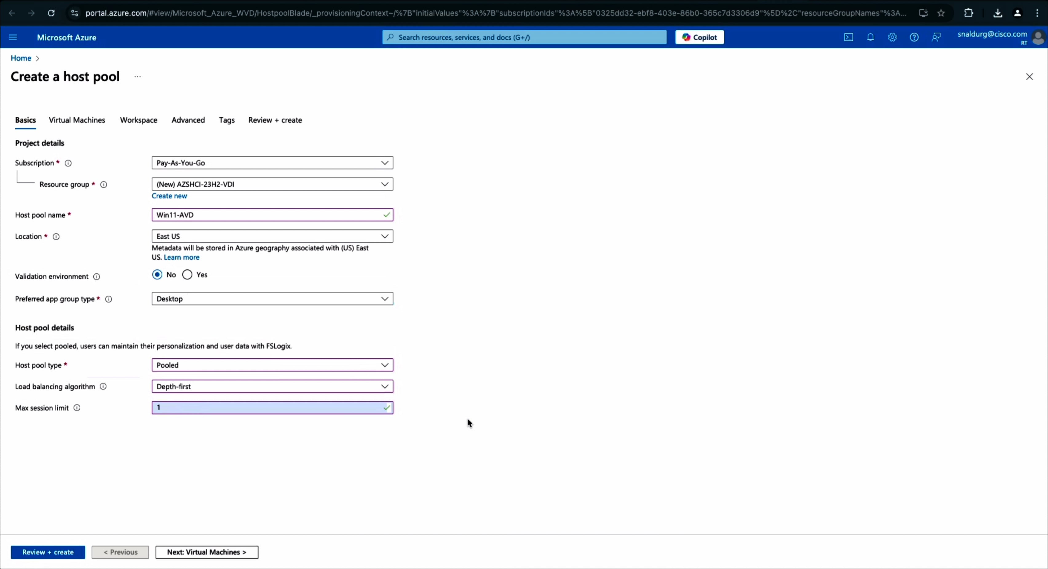Click the Location info icon
1048x569 pixels.
56,237
